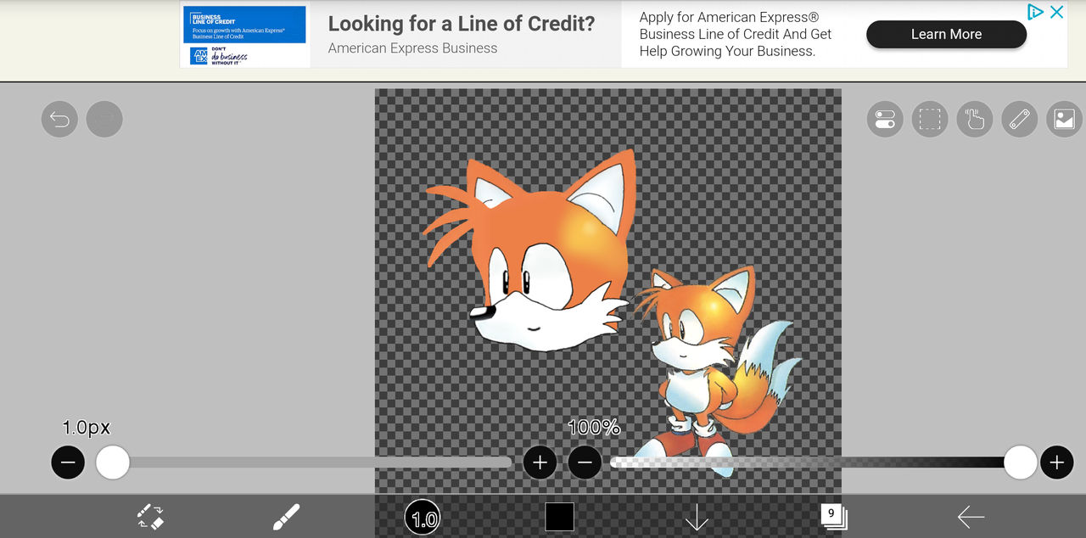This screenshot has height=538, width=1086.
Task: Increase opacity with the plus button
Action: (1057, 462)
